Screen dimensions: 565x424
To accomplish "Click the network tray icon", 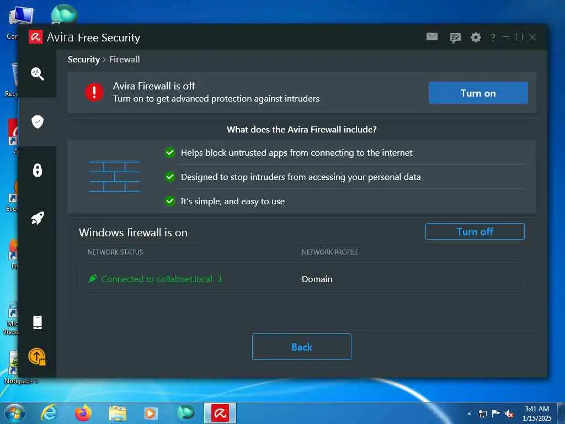I will (x=482, y=414).
